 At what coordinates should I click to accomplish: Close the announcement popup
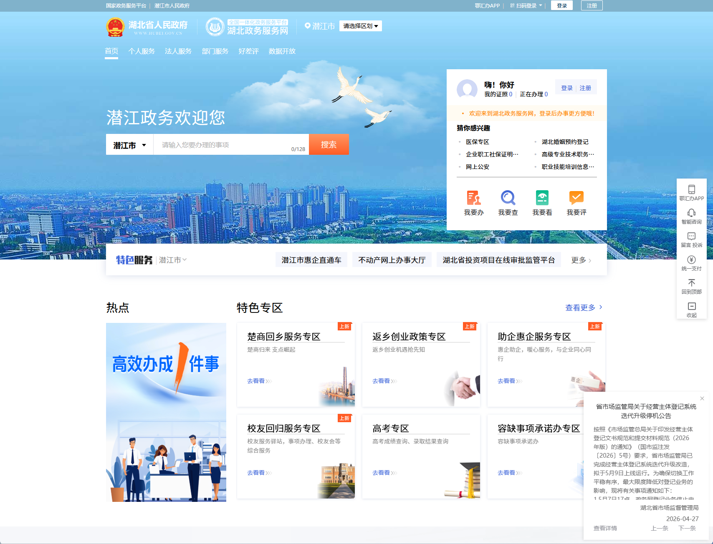702,398
